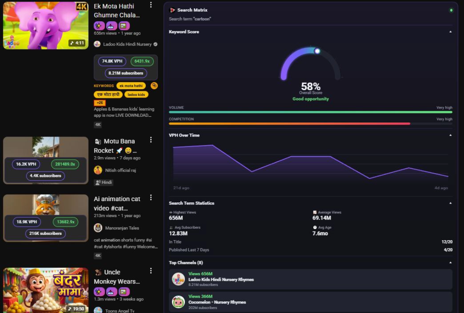Image resolution: width=464 pixels, height=313 pixels.
Task: Click the Toons Angel Tv avatar
Action: click(x=98, y=311)
